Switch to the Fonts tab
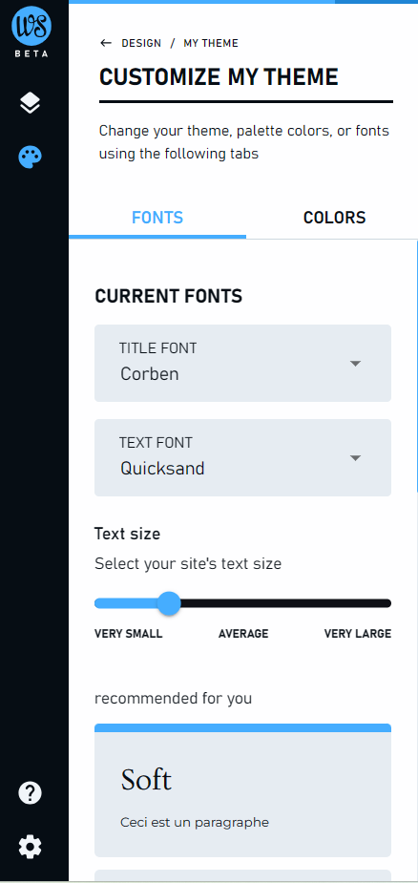The width and height of the screenshot is (418, 883). (157, 218)
